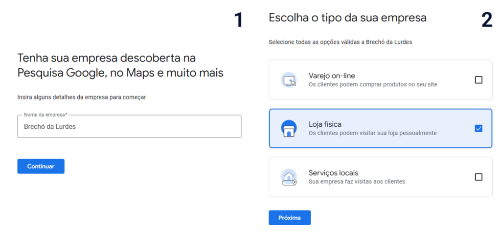
Task: Click the Continuar button
Action: (41, 166)
